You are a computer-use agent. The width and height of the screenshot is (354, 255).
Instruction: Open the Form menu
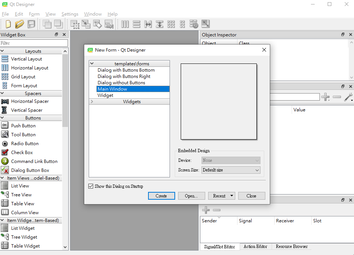[x=34, y=14]
